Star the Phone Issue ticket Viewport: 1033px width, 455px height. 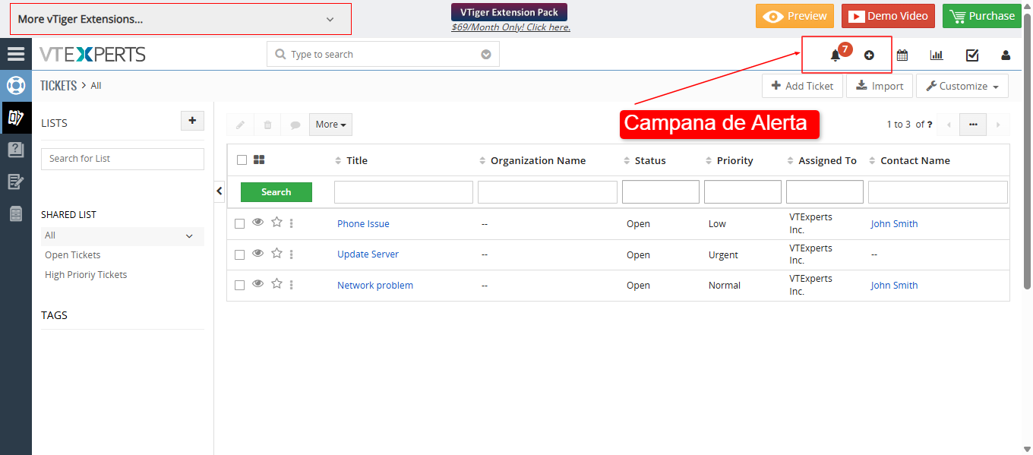tap(276, 223)
